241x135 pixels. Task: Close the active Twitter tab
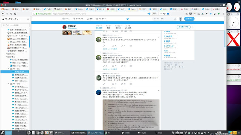pos(104,9)
